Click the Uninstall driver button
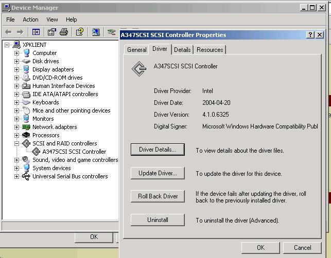The width and height of the screenshot is (331, 258). [x=158, y=220]
